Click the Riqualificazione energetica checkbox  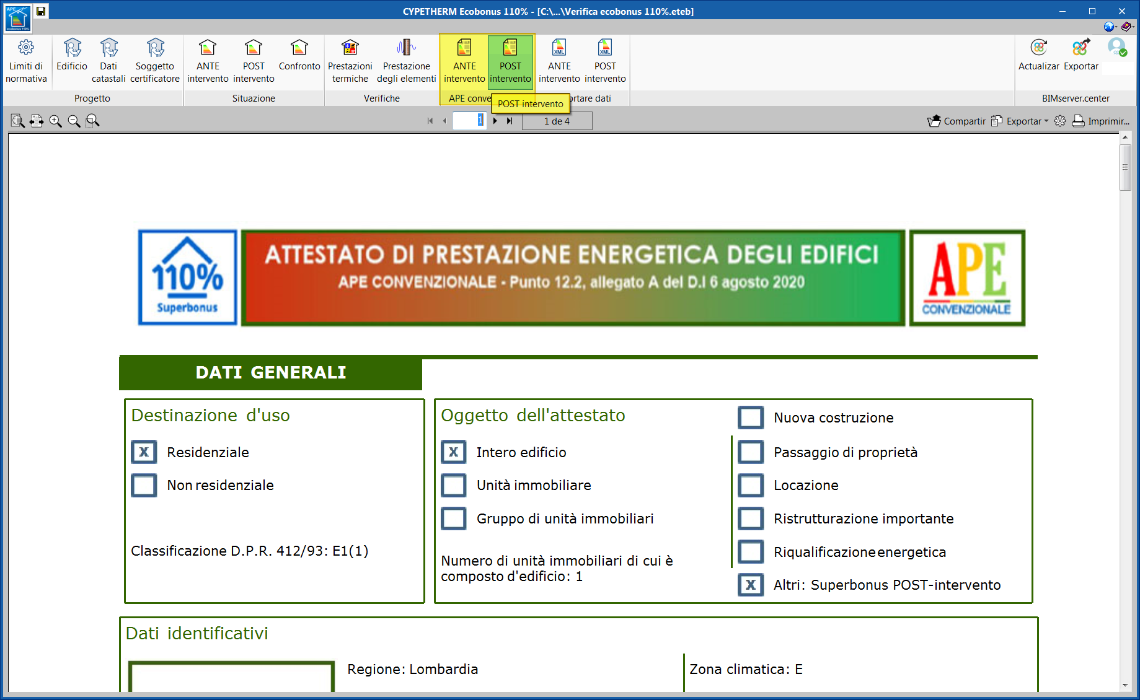[751, 552]
